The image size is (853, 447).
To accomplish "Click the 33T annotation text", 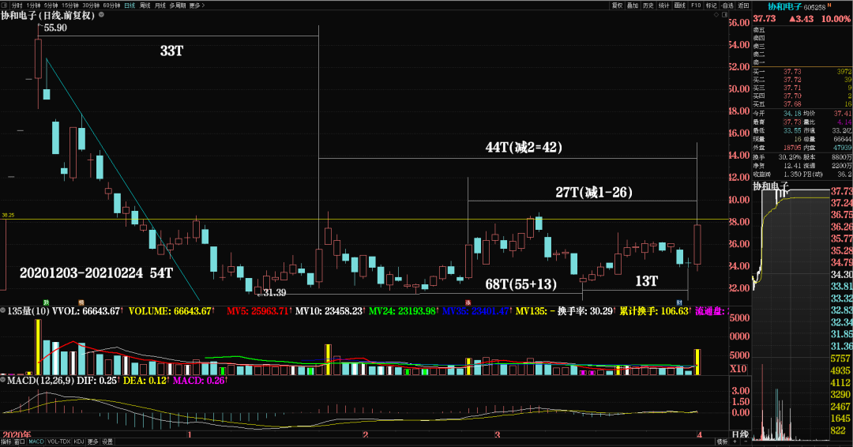I will click(172, 51).
